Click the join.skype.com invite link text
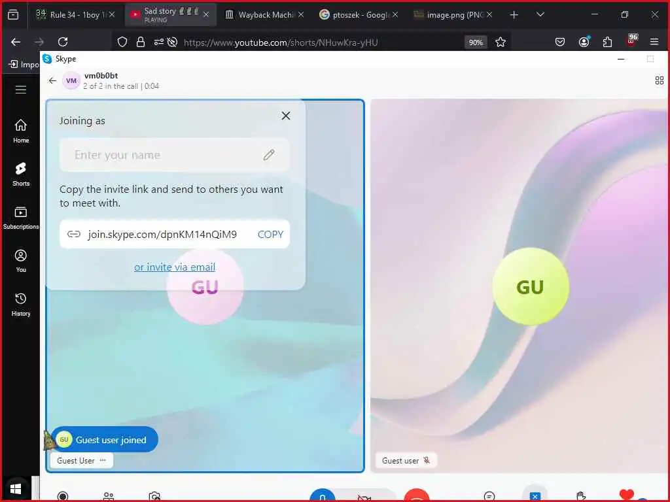The width and height of the screenshot is (670, 502). point(162,235)
